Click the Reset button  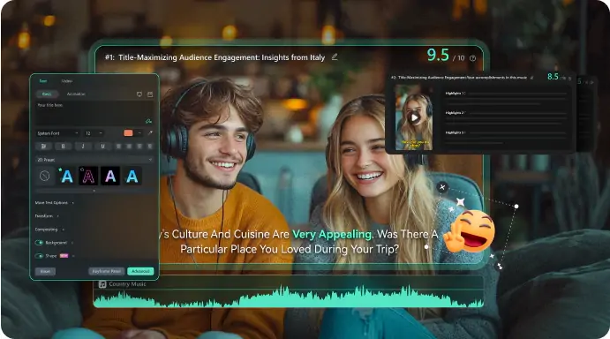[45, 271]
